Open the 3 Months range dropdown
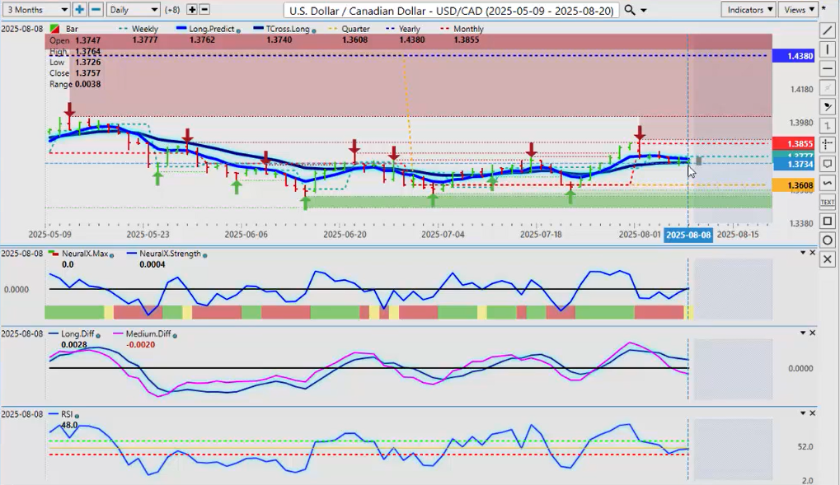This screenshot has height=485, width=840. point(37,10)
